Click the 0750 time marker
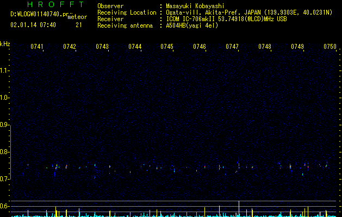This screenshot has width=342, height=217. 330,47
